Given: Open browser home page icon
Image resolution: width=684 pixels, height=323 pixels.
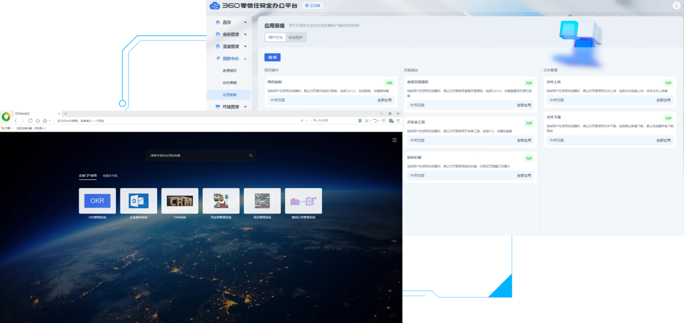Looking at the screenshot, I should pyautogui.click(x=37, y=120).
